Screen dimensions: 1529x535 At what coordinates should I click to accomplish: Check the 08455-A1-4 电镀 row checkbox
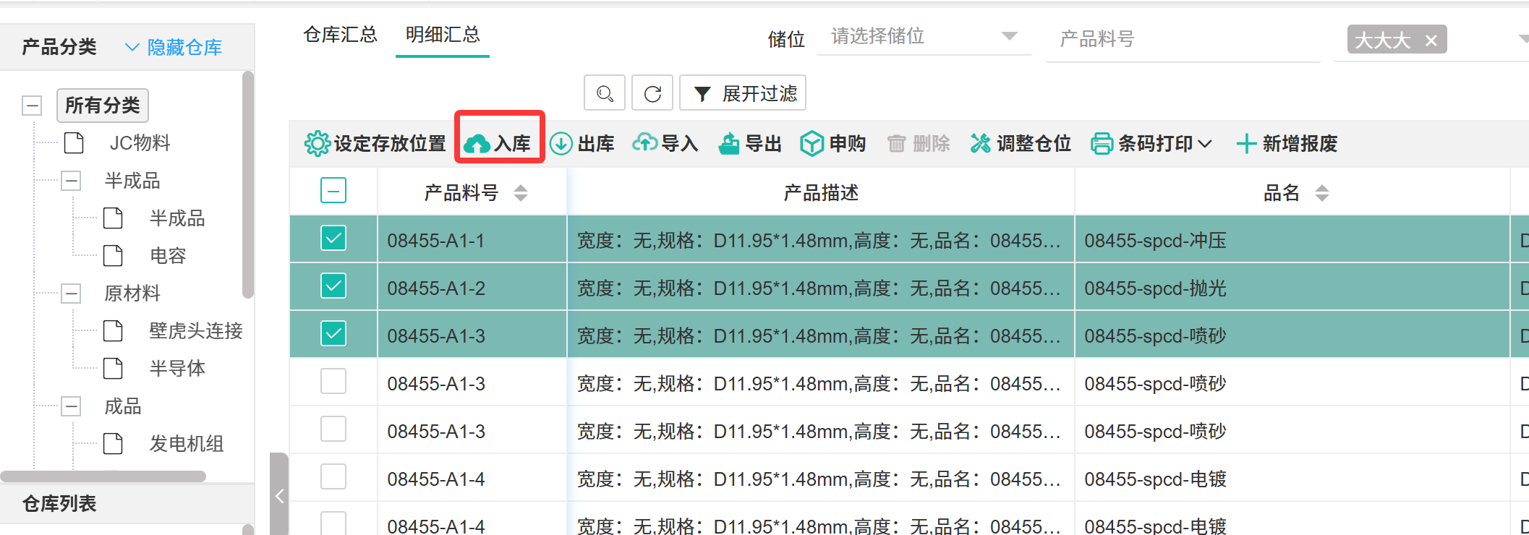pyautogui.click(x=333, y=477)
